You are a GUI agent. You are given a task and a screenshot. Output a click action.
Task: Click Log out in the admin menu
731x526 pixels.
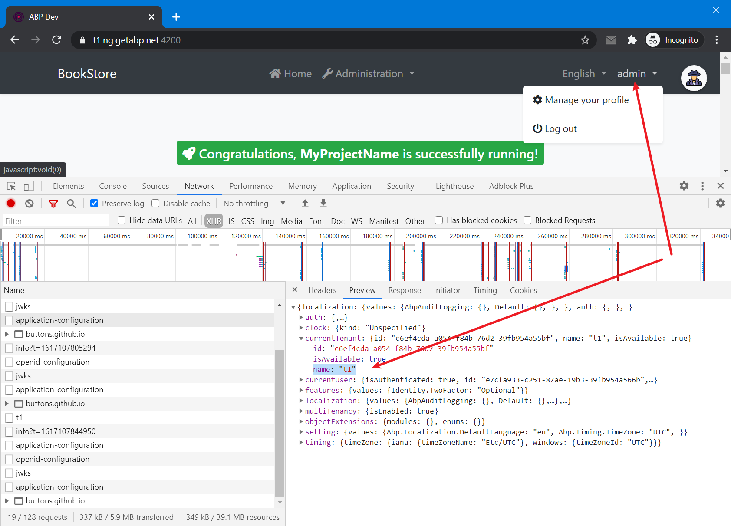(561, 128)
